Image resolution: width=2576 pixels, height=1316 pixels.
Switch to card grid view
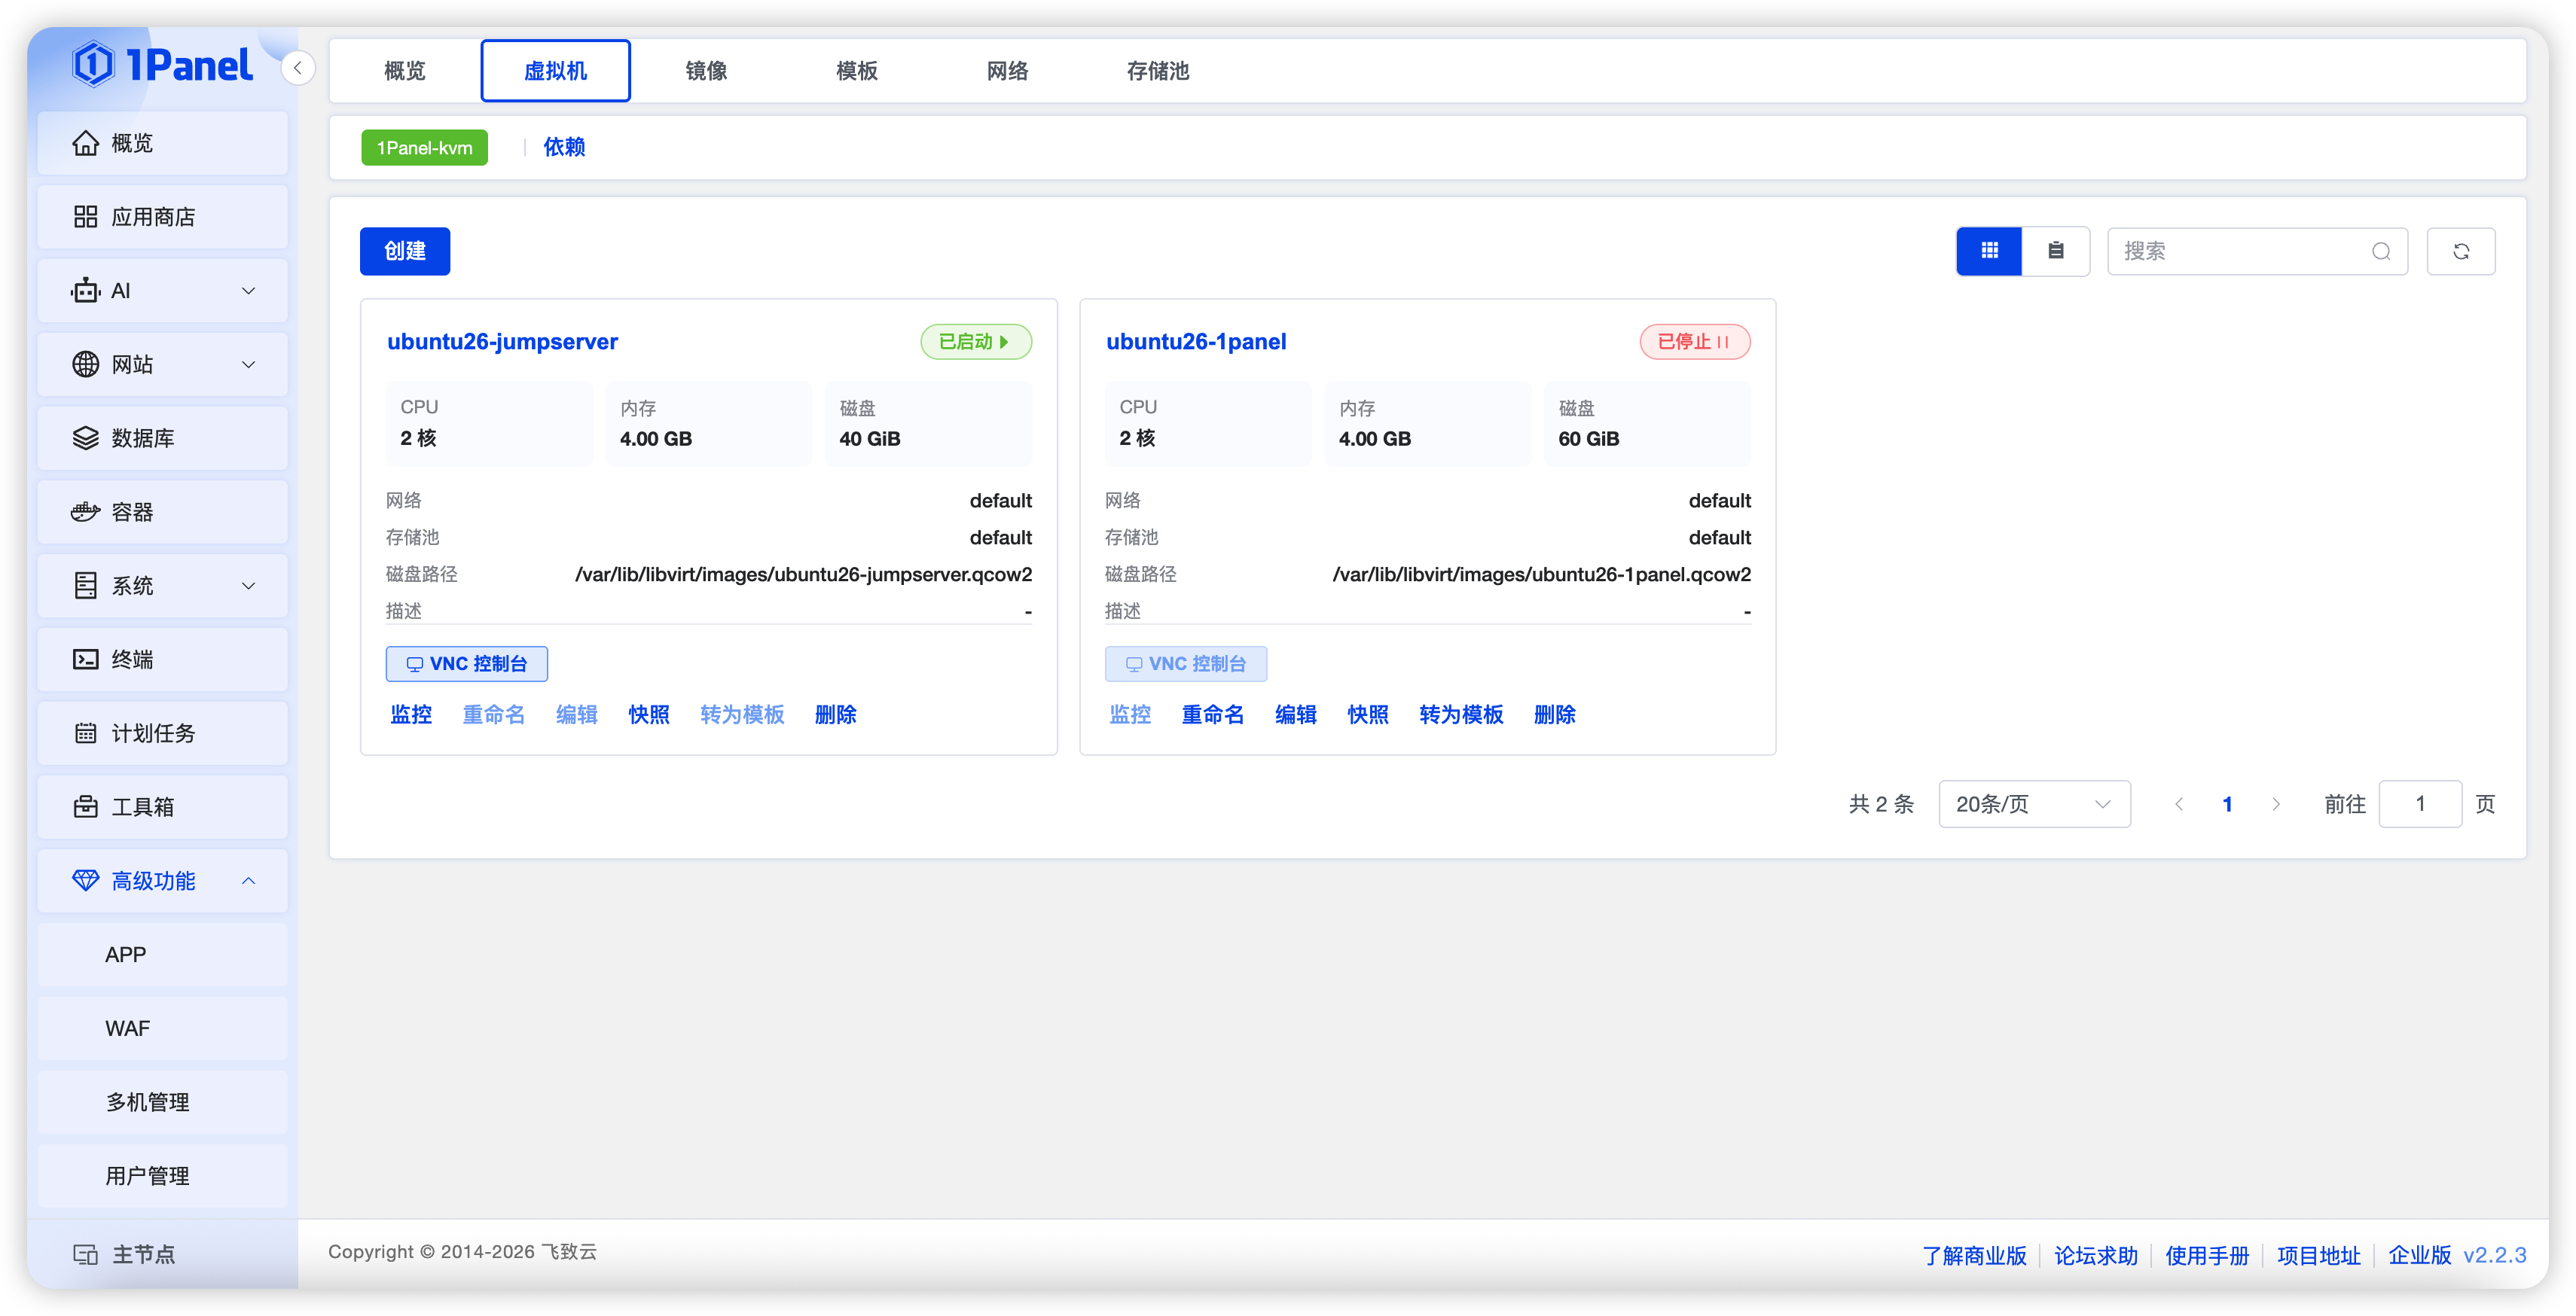click(1989, 251)
